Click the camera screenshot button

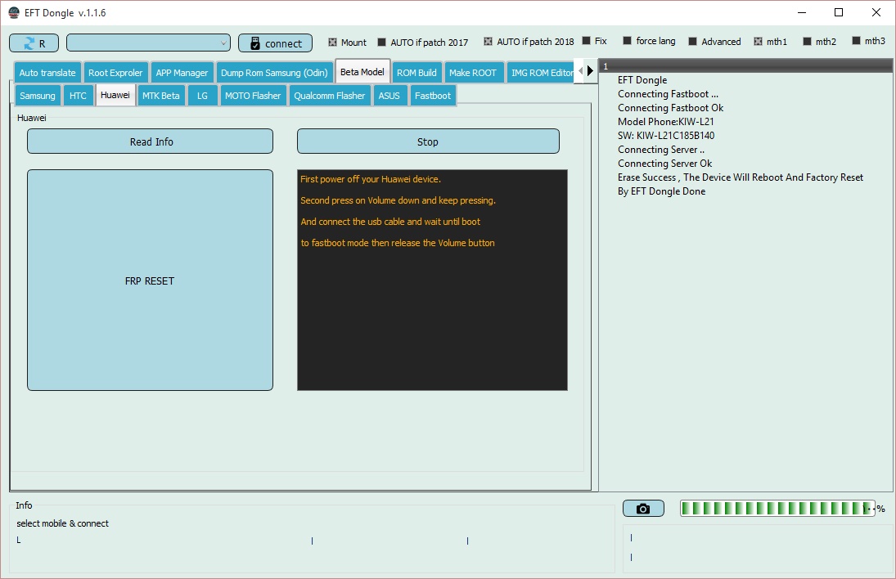[643, 508]
